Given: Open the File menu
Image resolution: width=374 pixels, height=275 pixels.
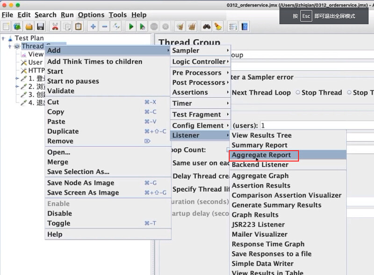Looking at the screenshot, I should pos(7,15).
